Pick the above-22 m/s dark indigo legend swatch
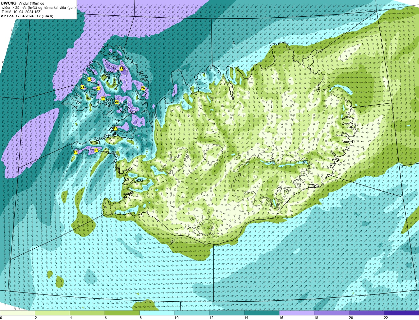419x320 pixels. (x=401, y=313)
